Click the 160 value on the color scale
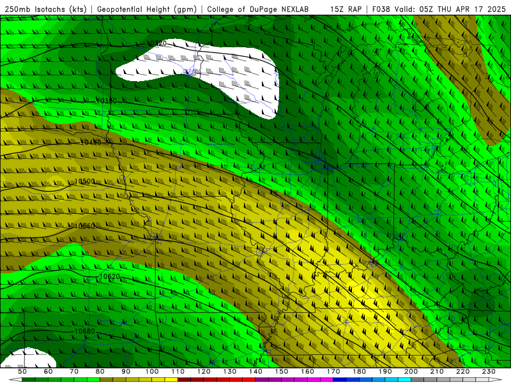The image size is (511, 383). coord(307,372)
